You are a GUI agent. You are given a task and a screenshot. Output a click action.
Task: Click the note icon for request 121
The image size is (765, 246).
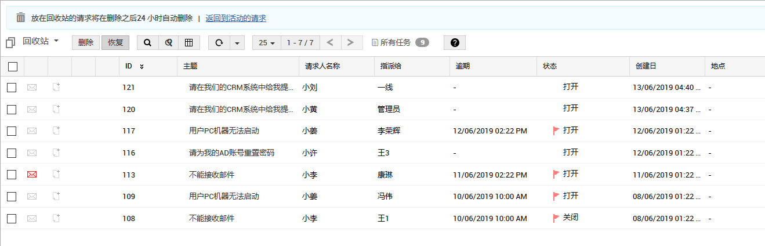[x=56, y=87]
